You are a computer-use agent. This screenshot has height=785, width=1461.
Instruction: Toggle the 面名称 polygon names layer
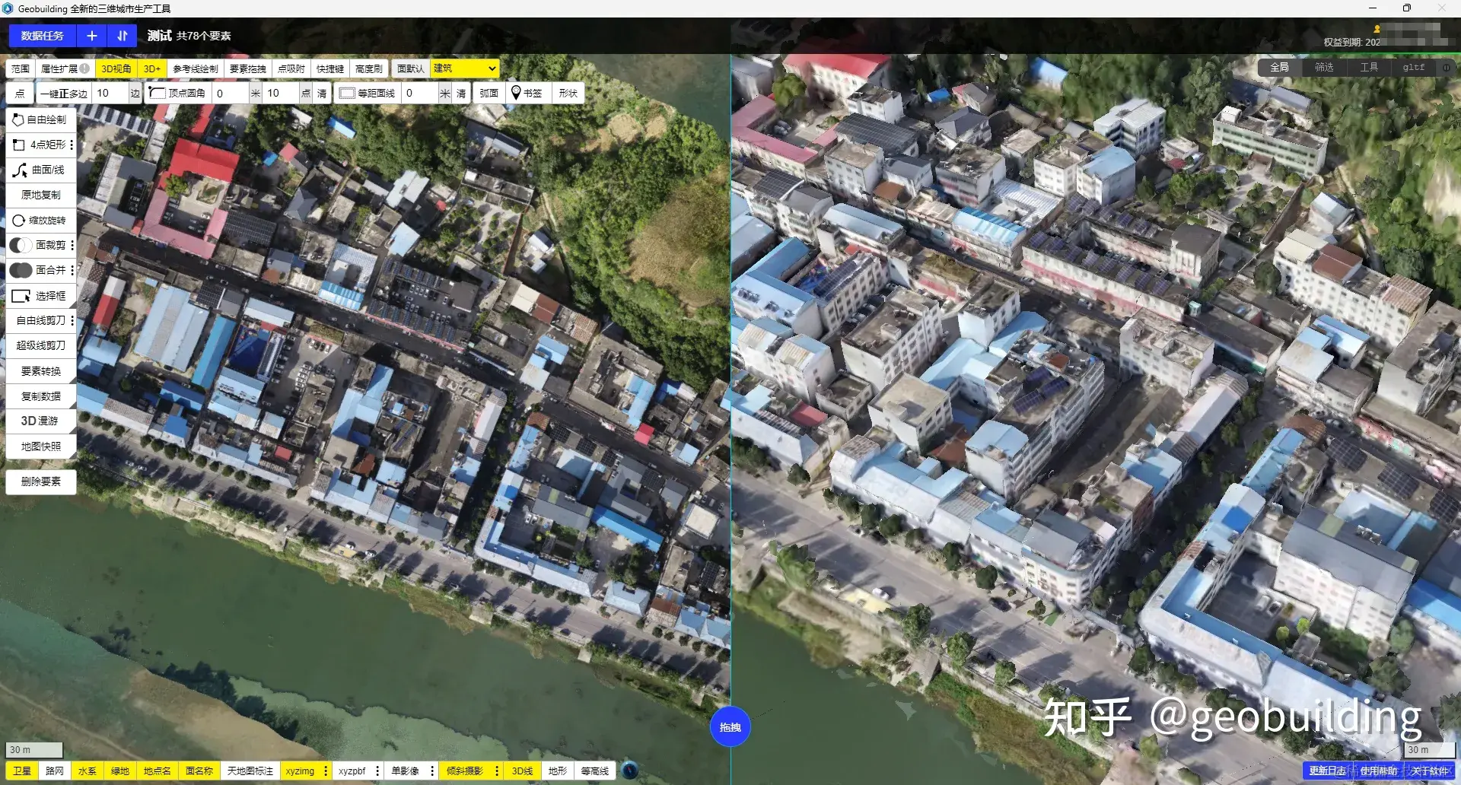click(x=199, y=771)
